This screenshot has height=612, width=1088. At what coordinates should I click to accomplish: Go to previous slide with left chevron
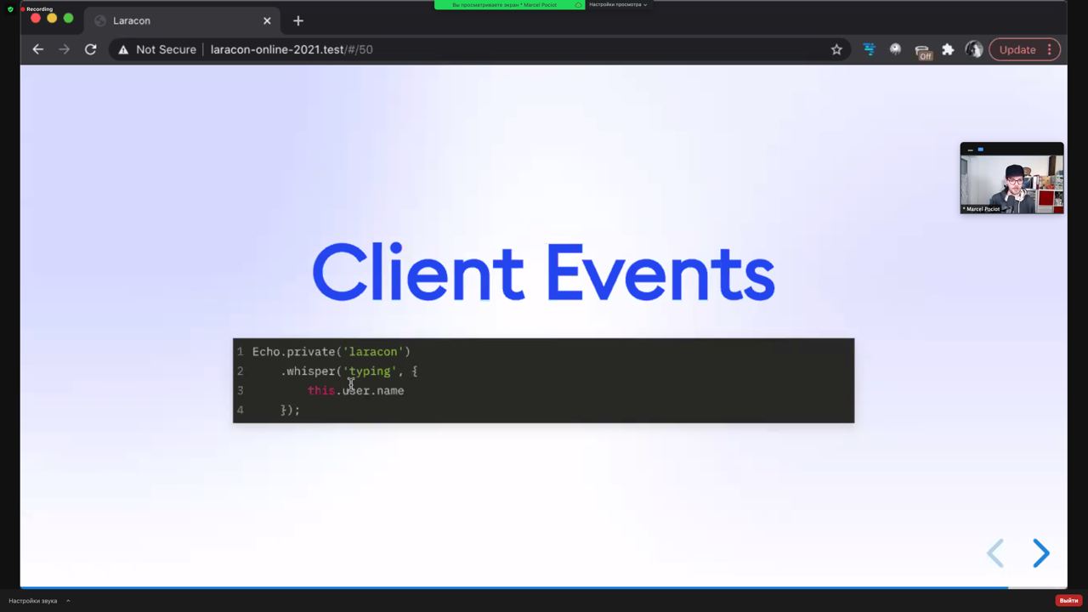tap(995, 553)
